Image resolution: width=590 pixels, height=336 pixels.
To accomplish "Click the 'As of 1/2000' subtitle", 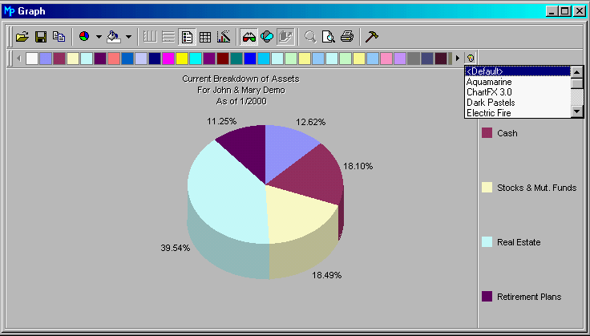I will (x=241, y=101).
